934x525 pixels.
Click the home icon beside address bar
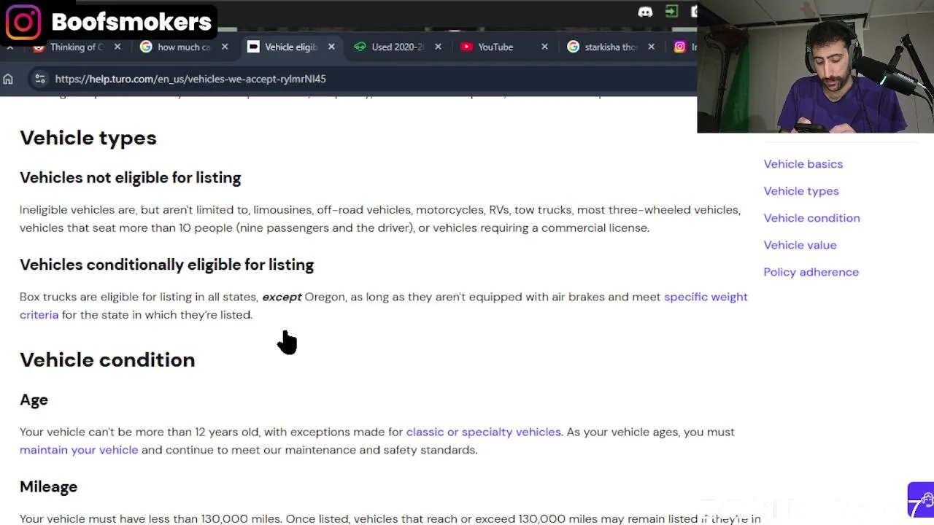coord(8,79)
